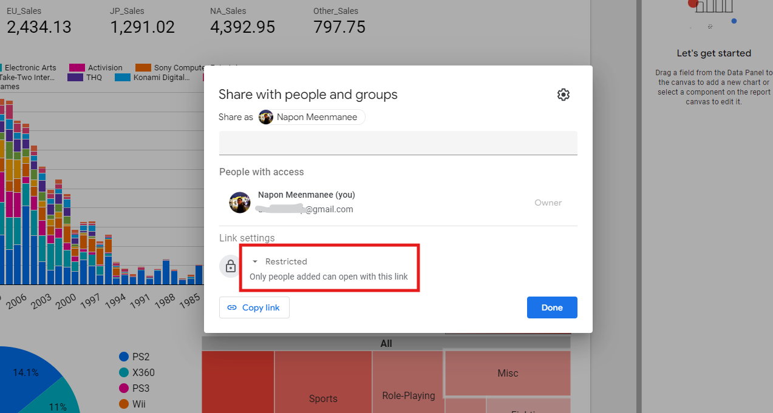Select the THQ legend color swatch
Screen dimensions: 773x413
(75, 78)
